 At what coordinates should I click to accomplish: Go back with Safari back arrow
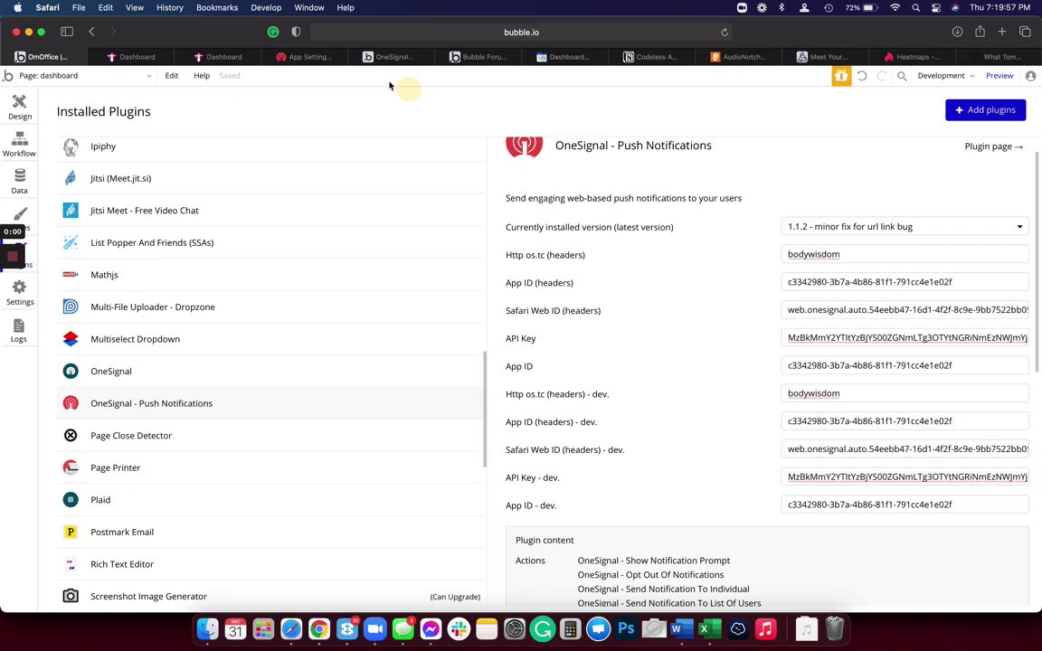[x=91, y=32]
